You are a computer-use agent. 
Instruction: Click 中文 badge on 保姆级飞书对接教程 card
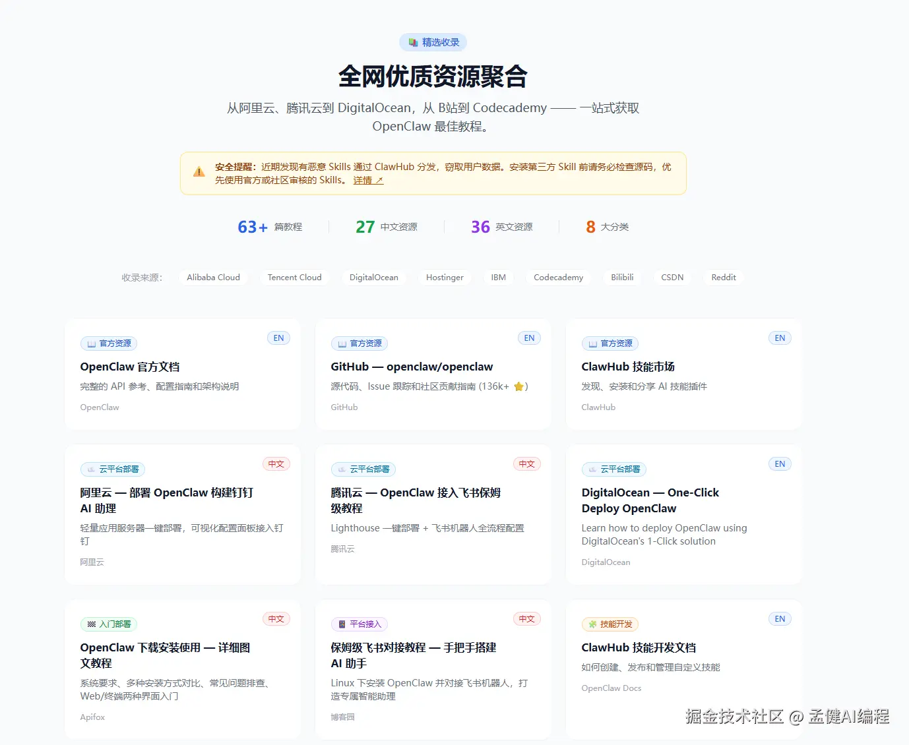[527, 619]
